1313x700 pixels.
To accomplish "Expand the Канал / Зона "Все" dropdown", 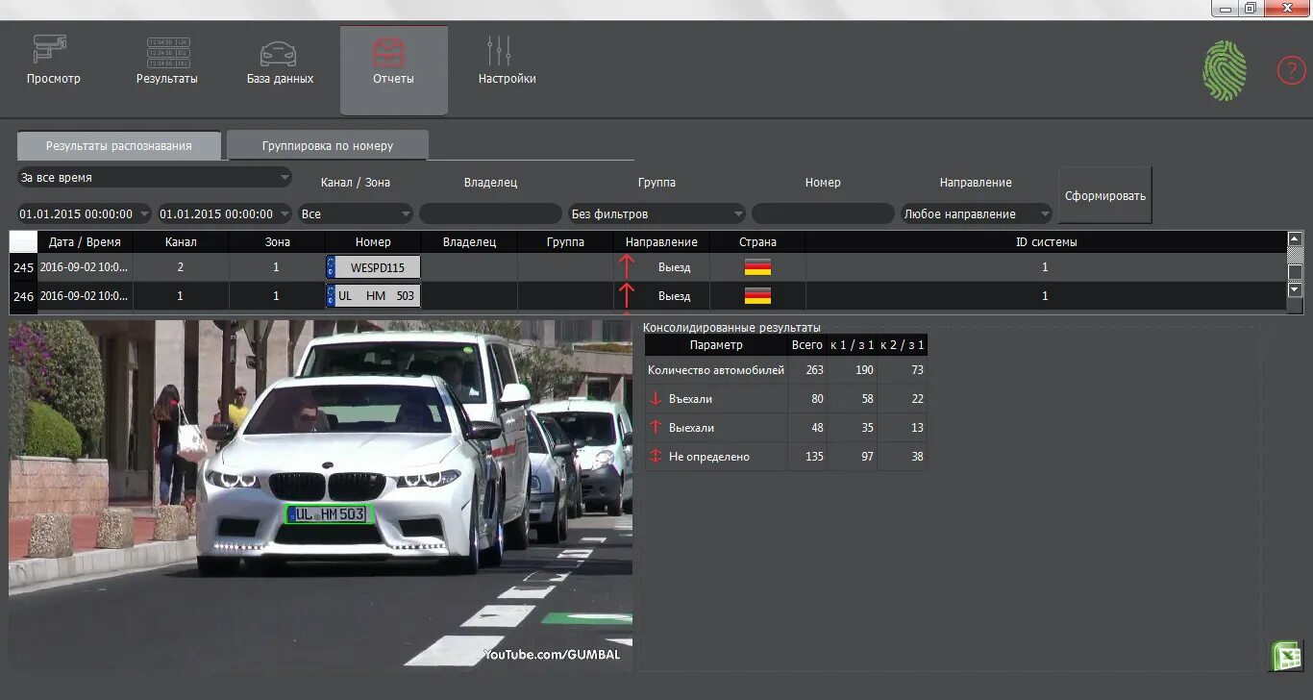I will [355, 213].
